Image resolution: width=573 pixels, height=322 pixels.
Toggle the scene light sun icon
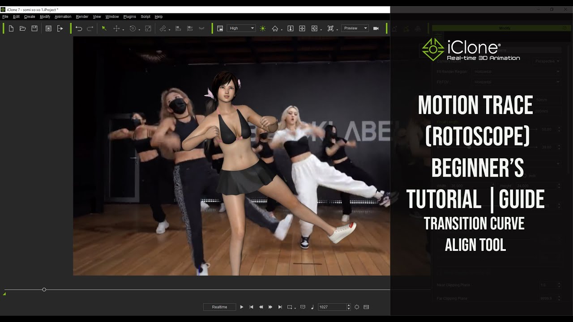point(263,28)
